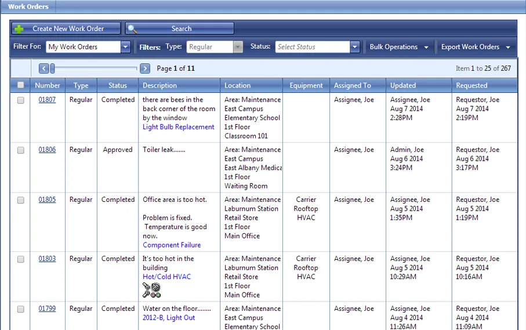Screen dimensions: 526x330
Task: Check the box for work order 01805
Action: coord(21,200)
